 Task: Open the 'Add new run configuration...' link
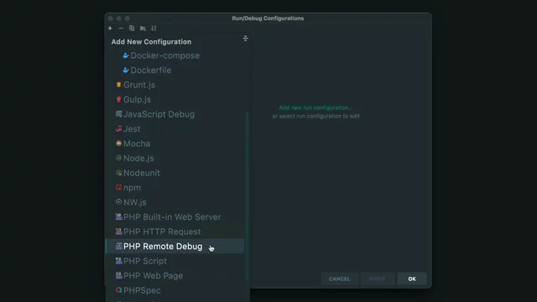315,107
